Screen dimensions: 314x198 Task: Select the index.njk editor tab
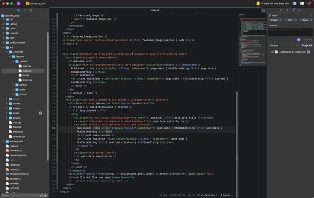[x=155, y=10]
